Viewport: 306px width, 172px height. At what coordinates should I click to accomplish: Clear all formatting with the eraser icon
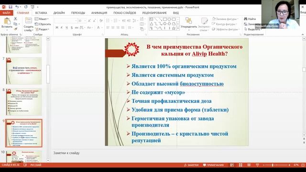[101, 21]
